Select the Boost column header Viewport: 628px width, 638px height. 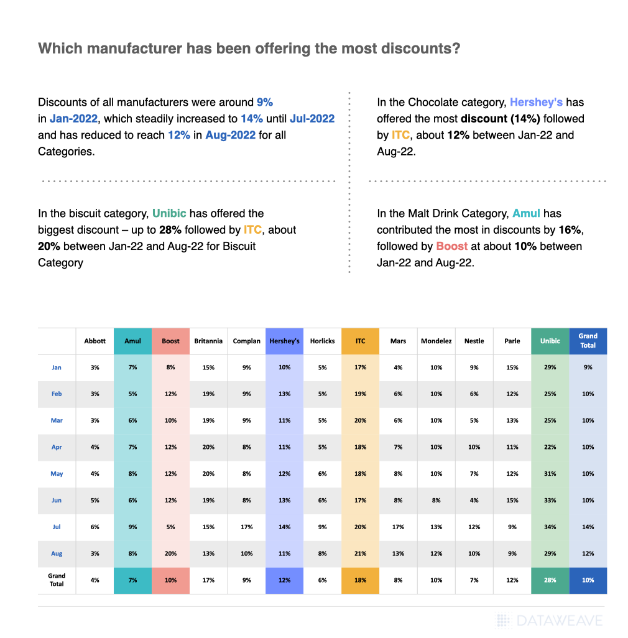(170, 341)
